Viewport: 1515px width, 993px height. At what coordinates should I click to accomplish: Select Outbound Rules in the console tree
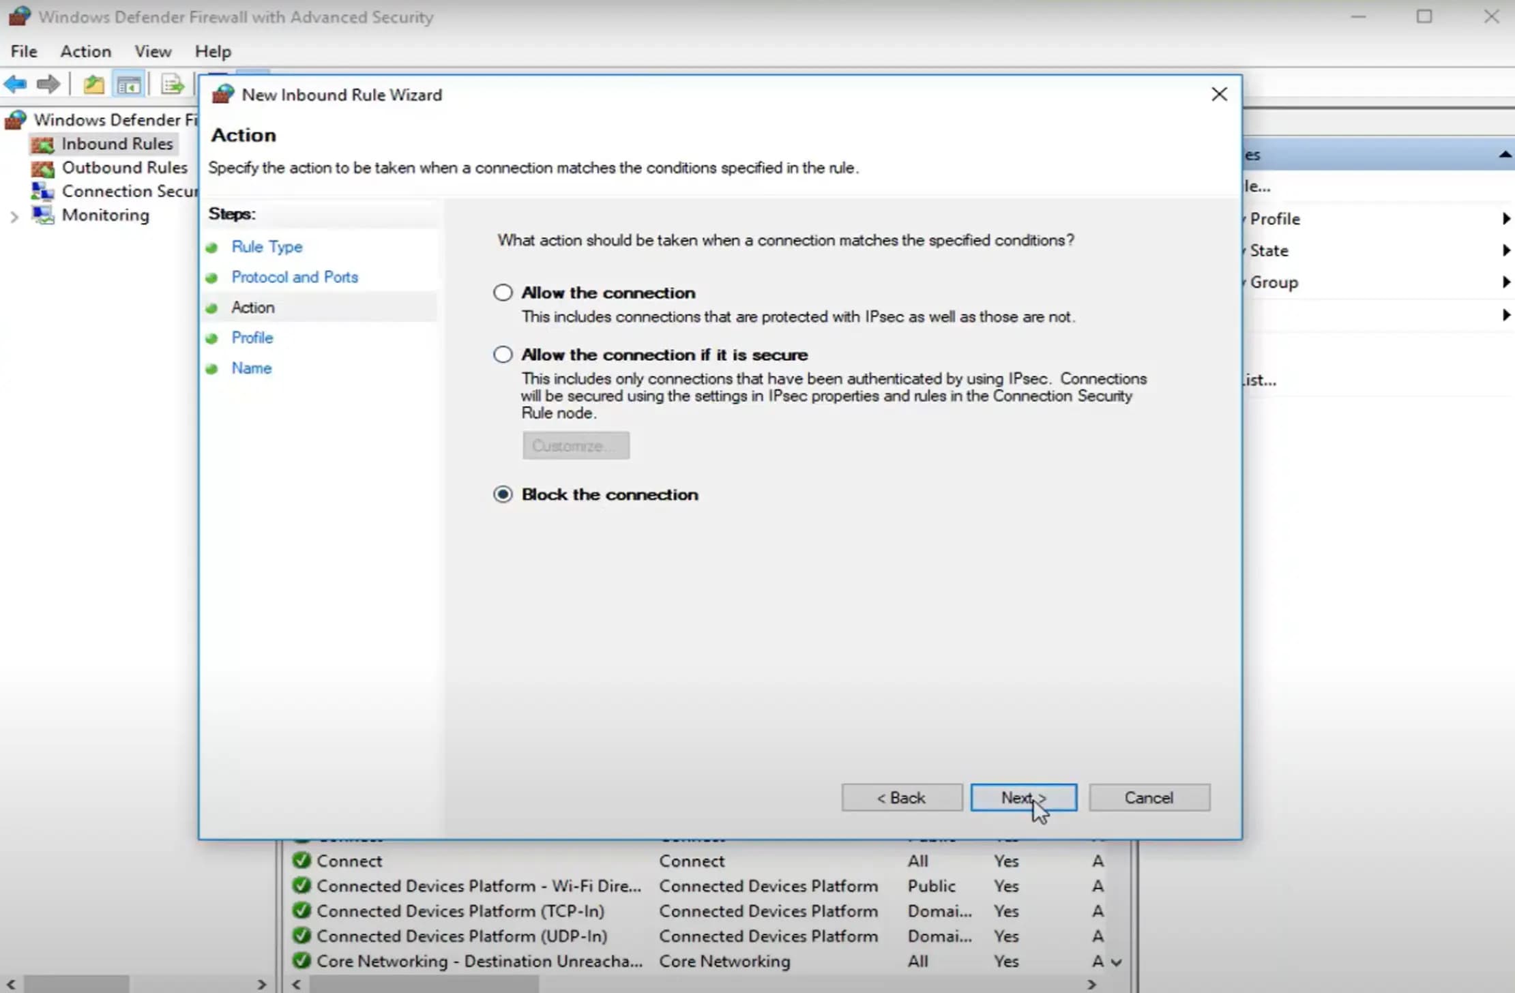124,168
